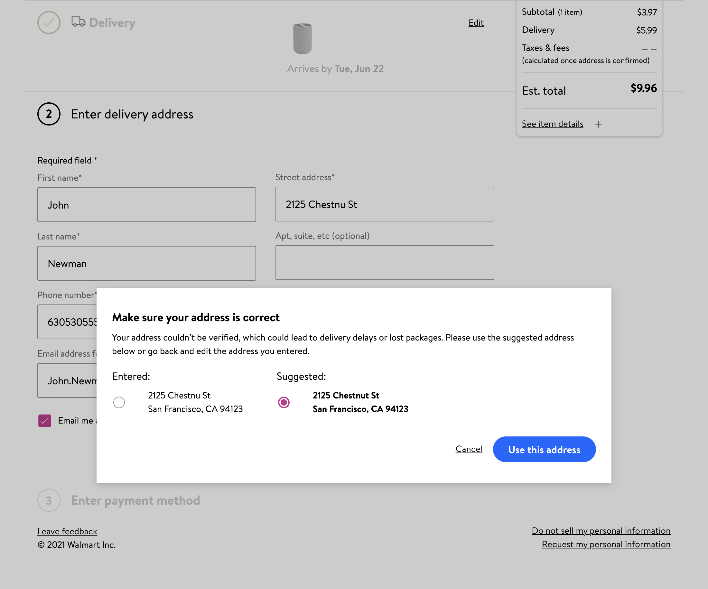Click the grayed step 3 circle icon
Viewport: 708px width, 589px height.
[49, 500]
